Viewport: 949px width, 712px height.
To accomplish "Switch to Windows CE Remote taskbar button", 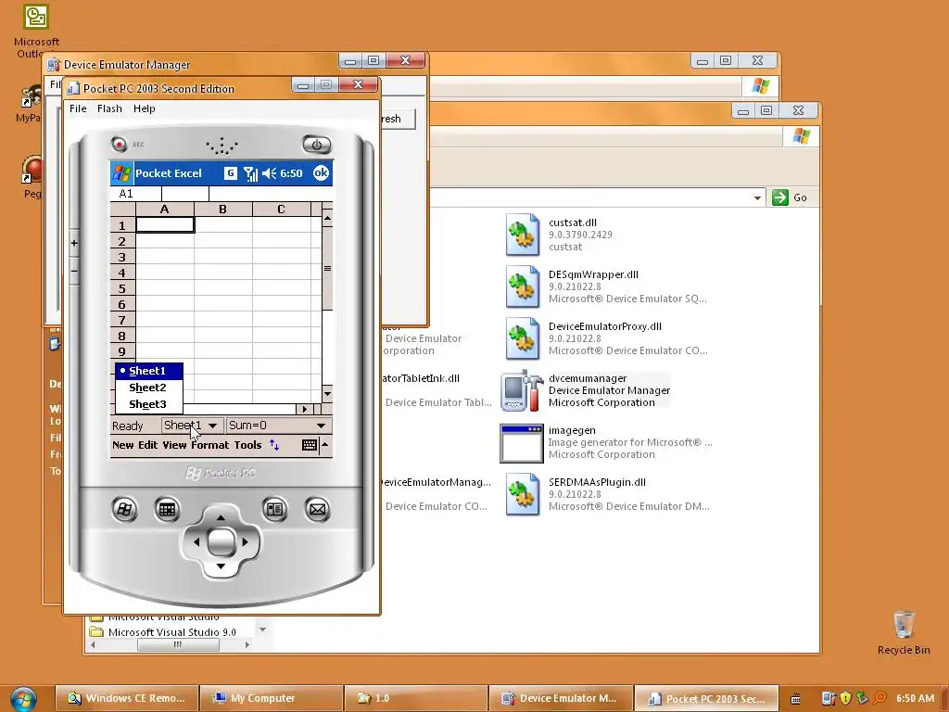I will [x=126, y=698].
